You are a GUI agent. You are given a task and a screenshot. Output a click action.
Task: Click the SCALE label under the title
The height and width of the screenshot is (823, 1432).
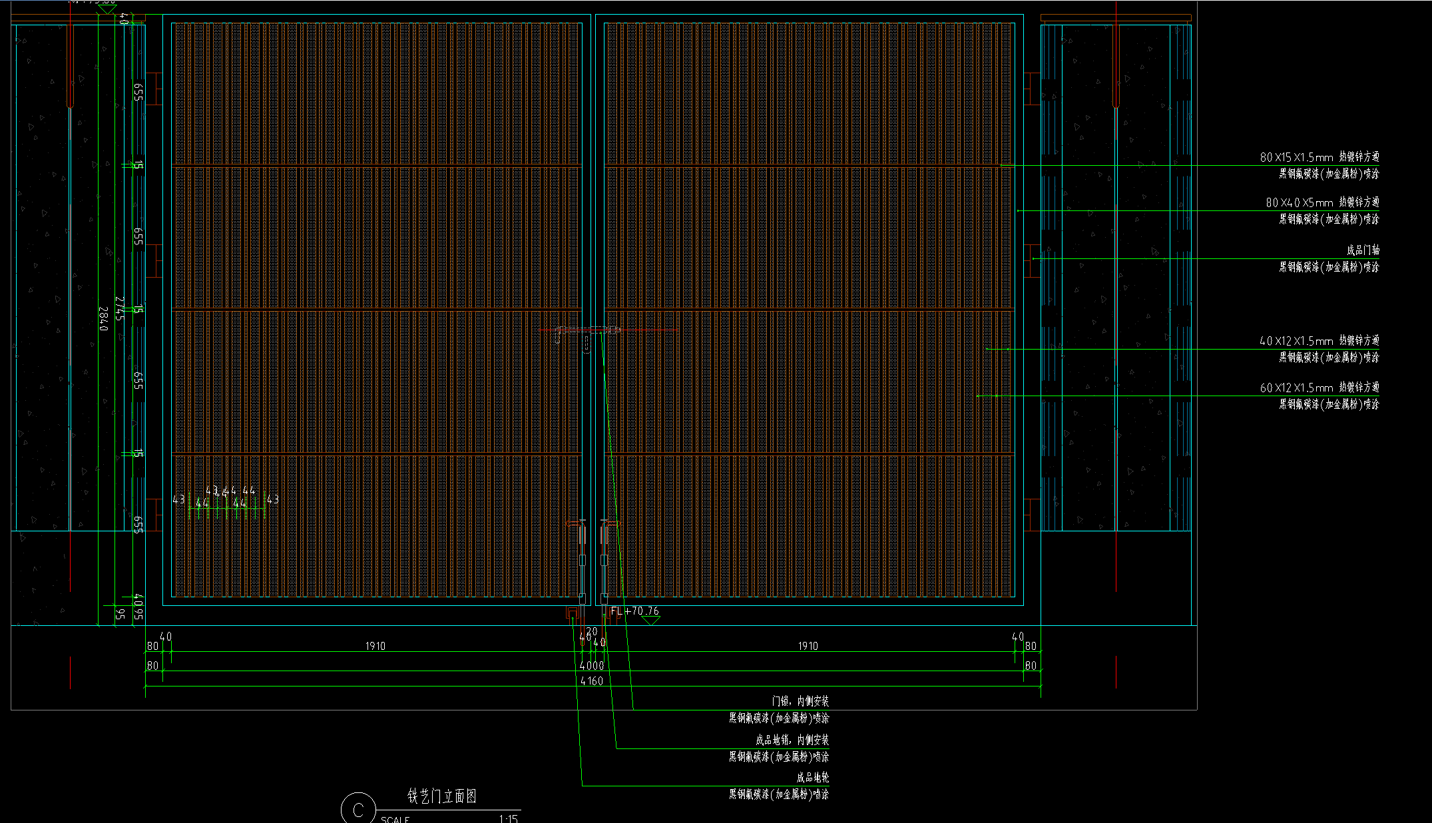(395, 819)
